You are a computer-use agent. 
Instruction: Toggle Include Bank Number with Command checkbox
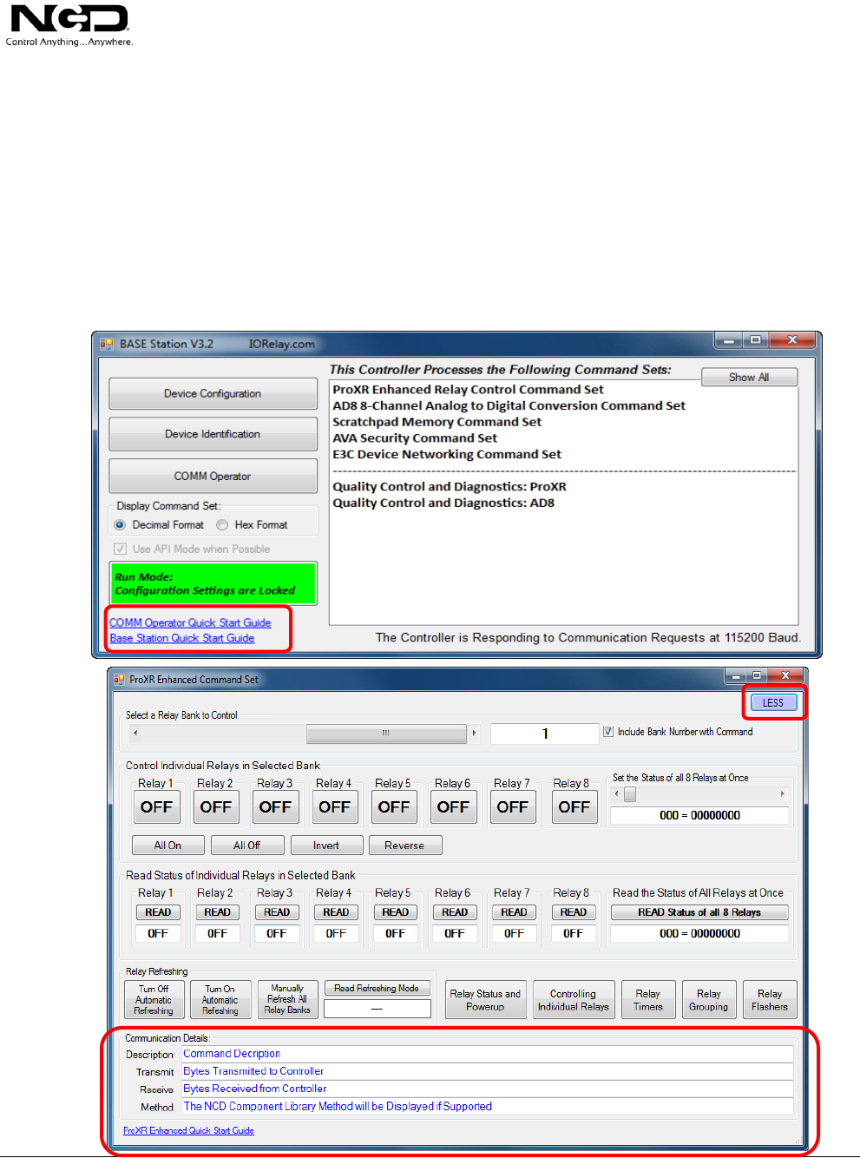[x=608, y=732]
